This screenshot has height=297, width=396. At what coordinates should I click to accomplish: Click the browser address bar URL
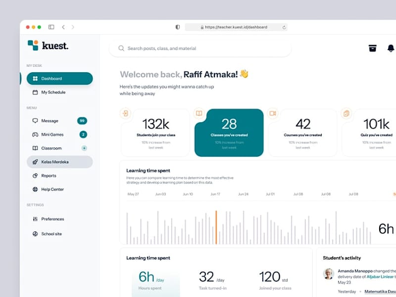pyautogui.click(x=236, y=27)
